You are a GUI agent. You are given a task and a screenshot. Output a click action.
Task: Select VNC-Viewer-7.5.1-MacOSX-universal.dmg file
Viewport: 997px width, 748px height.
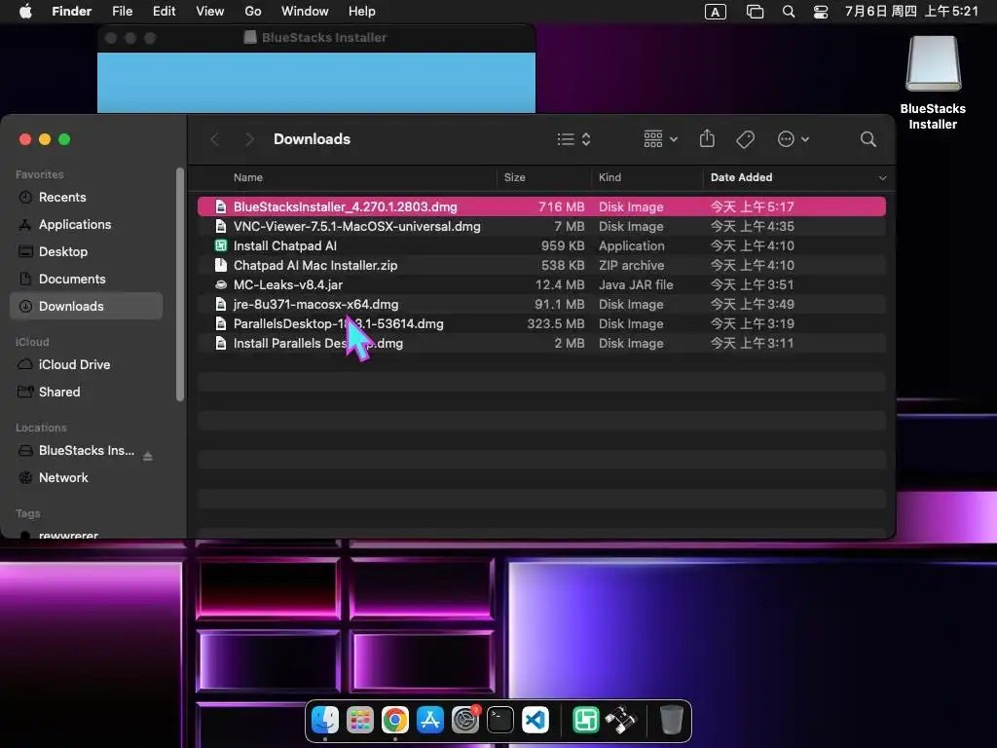(541, 226)
